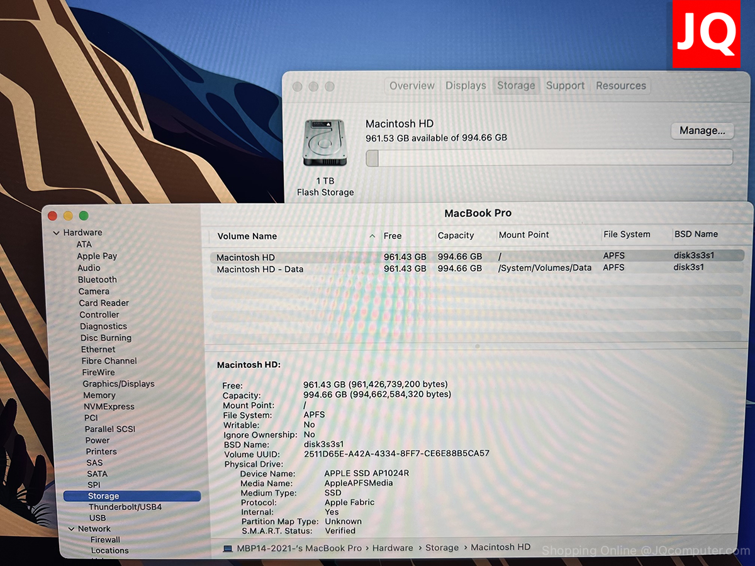Sort by the Mount Point column header
Screen dimensions: 755x566
(x=523, y=235)
